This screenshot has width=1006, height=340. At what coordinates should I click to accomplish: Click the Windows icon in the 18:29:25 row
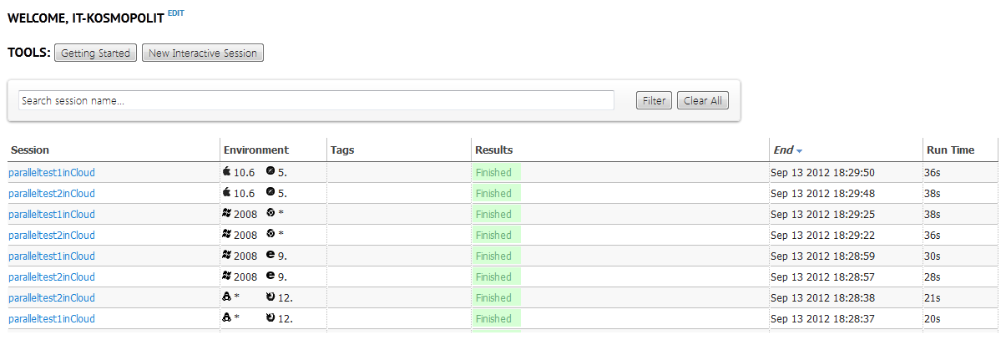(x=227, y=214)
